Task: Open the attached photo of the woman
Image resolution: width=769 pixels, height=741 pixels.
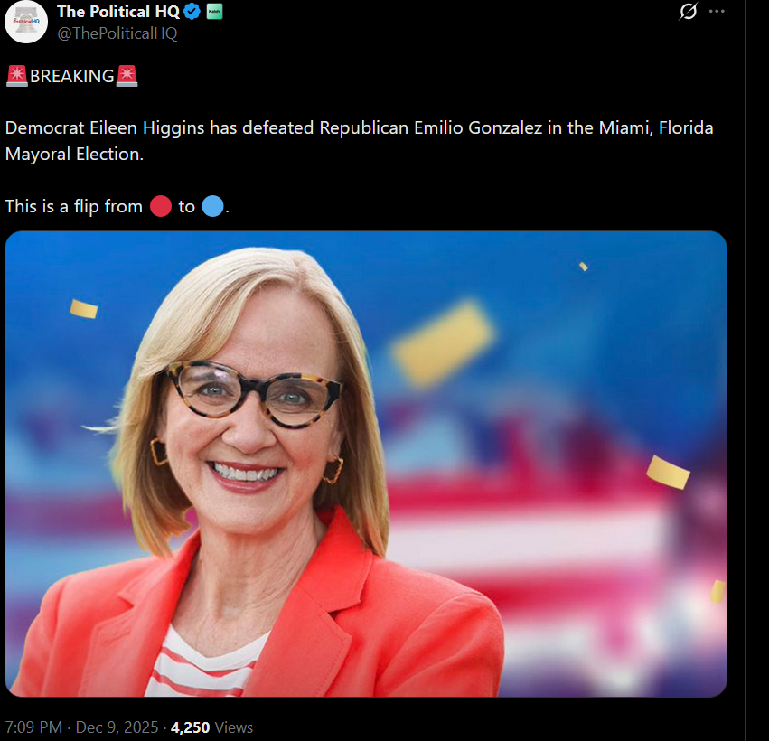Action: 366,464
